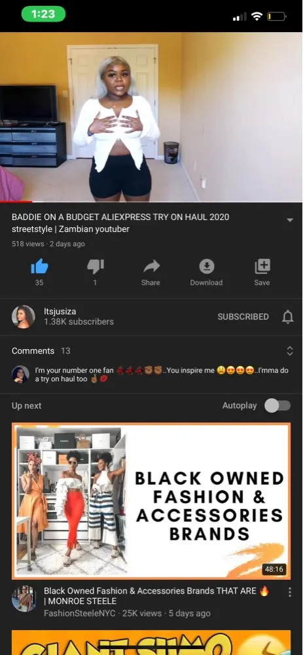Toggle the Autoplay switch
This screenshot has width=303, height=655.
click(277, 405)
